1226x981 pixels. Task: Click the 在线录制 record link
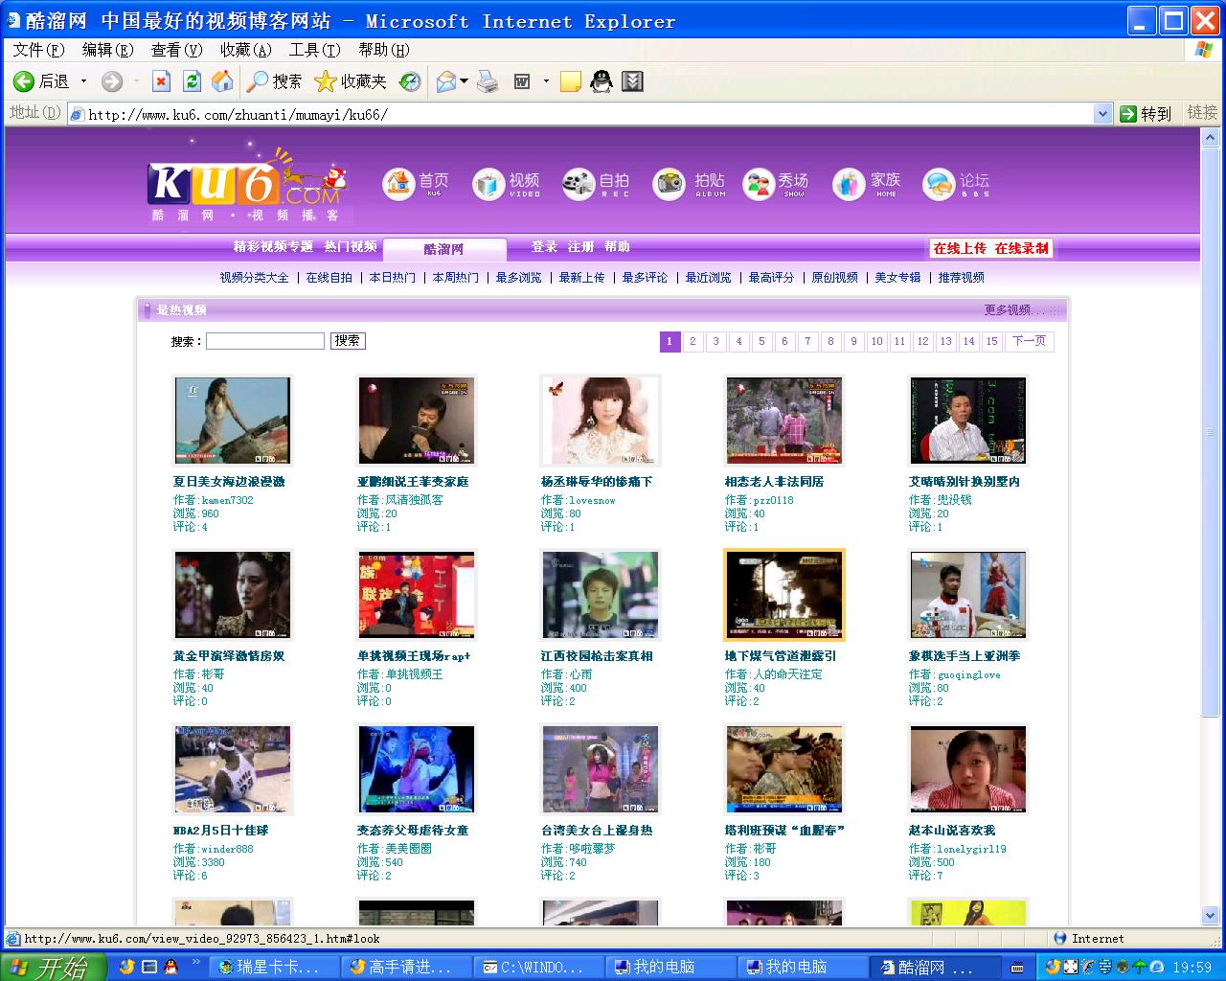point(1021,248)
